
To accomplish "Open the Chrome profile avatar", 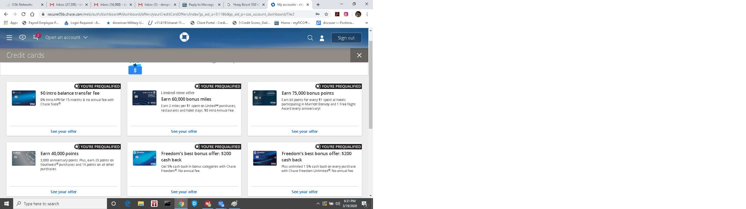I will coord(358,14).
